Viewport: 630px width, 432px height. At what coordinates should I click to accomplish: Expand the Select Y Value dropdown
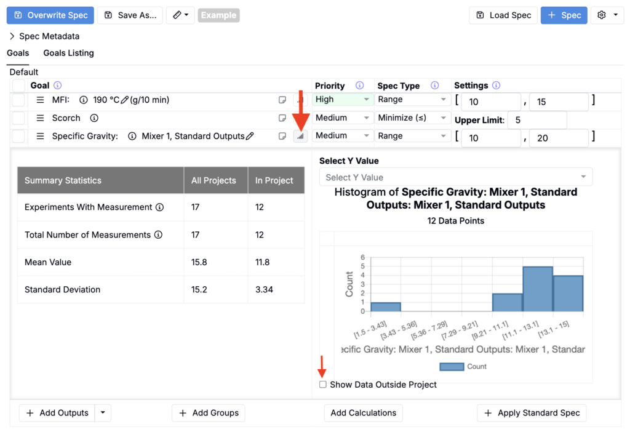pyautogui.click(x=455, y=177)
